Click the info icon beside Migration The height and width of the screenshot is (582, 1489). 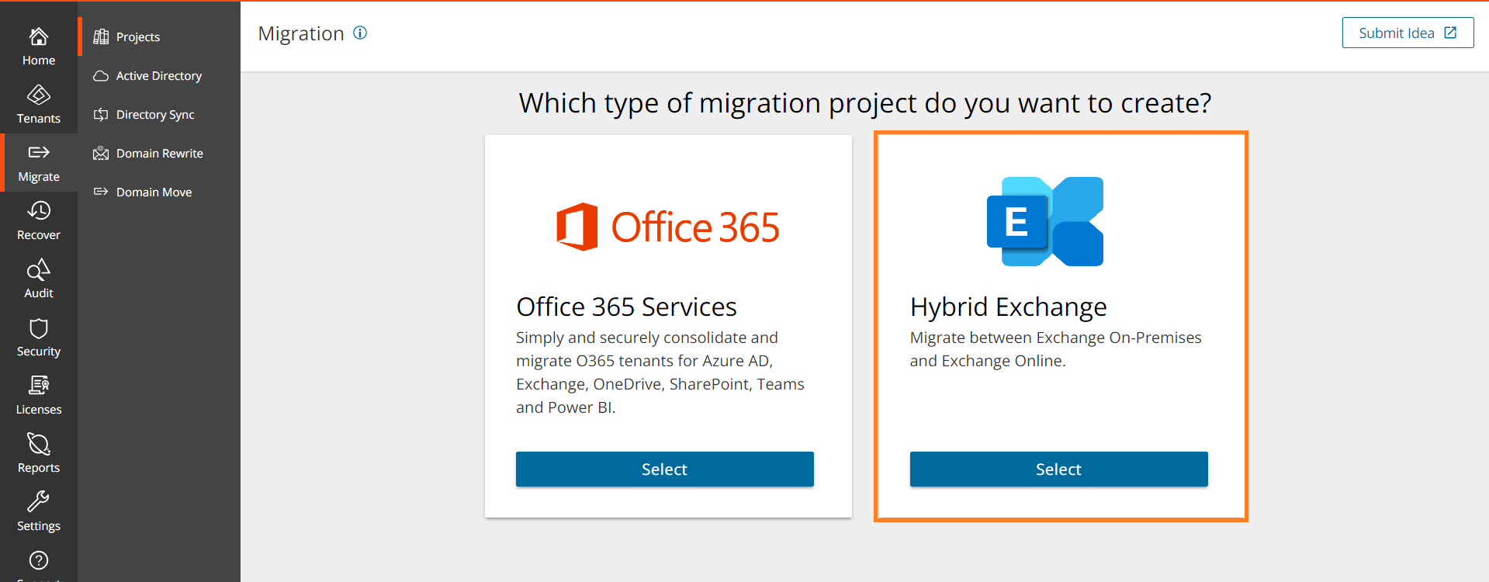[360, 33]
